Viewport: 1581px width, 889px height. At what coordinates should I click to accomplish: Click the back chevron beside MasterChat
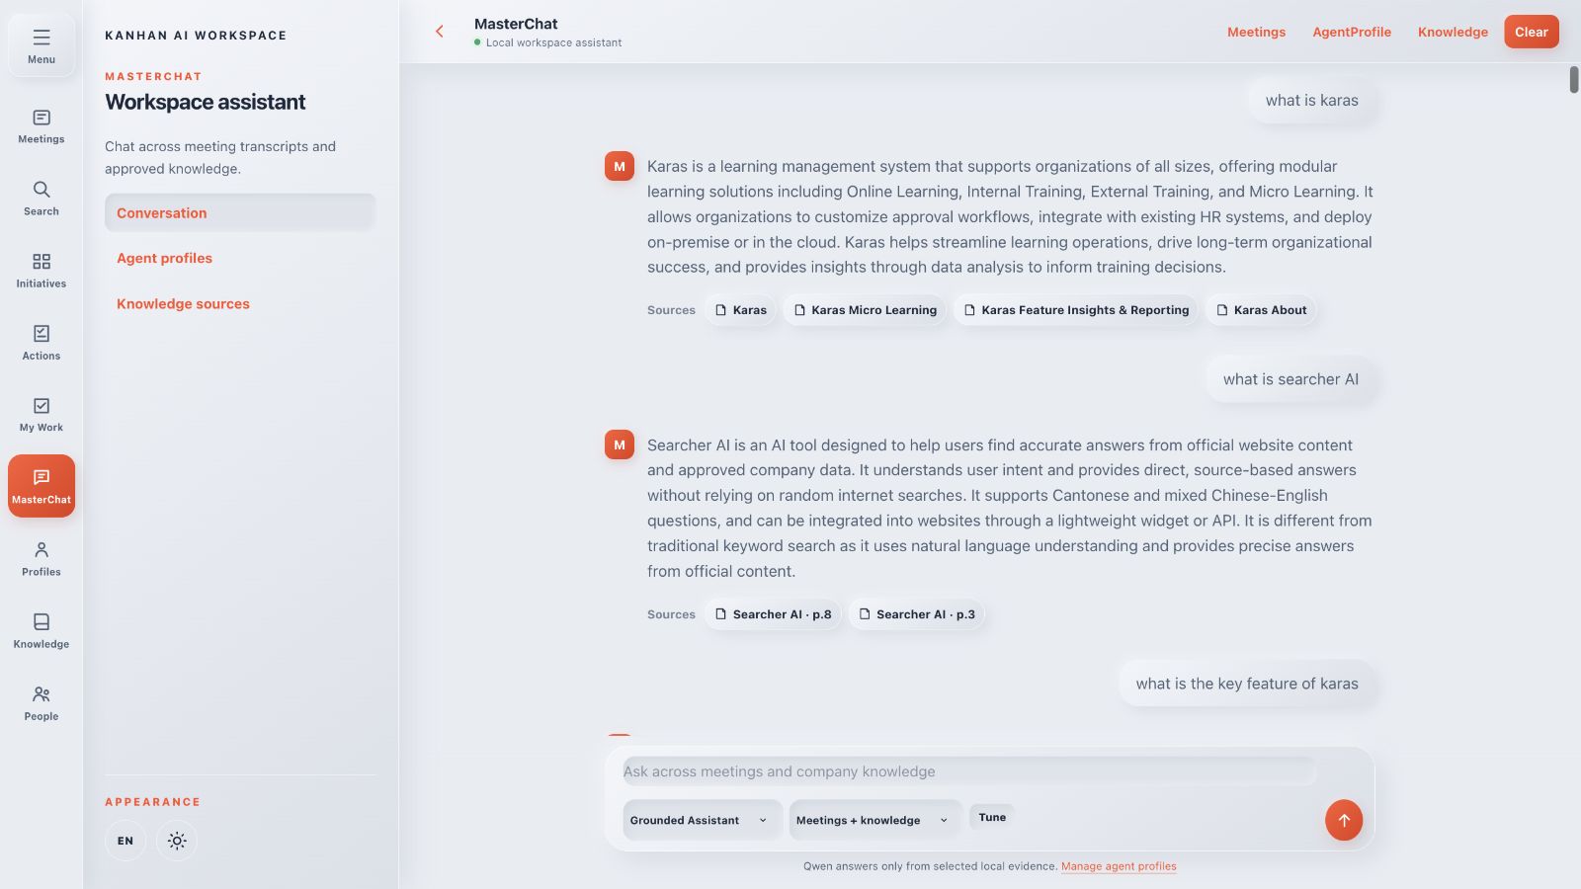coord(440,32)
